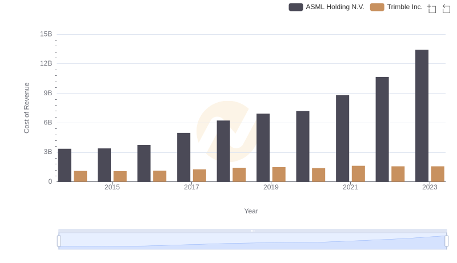Click the data zoom top drag bar

click(x=252, y=230)
